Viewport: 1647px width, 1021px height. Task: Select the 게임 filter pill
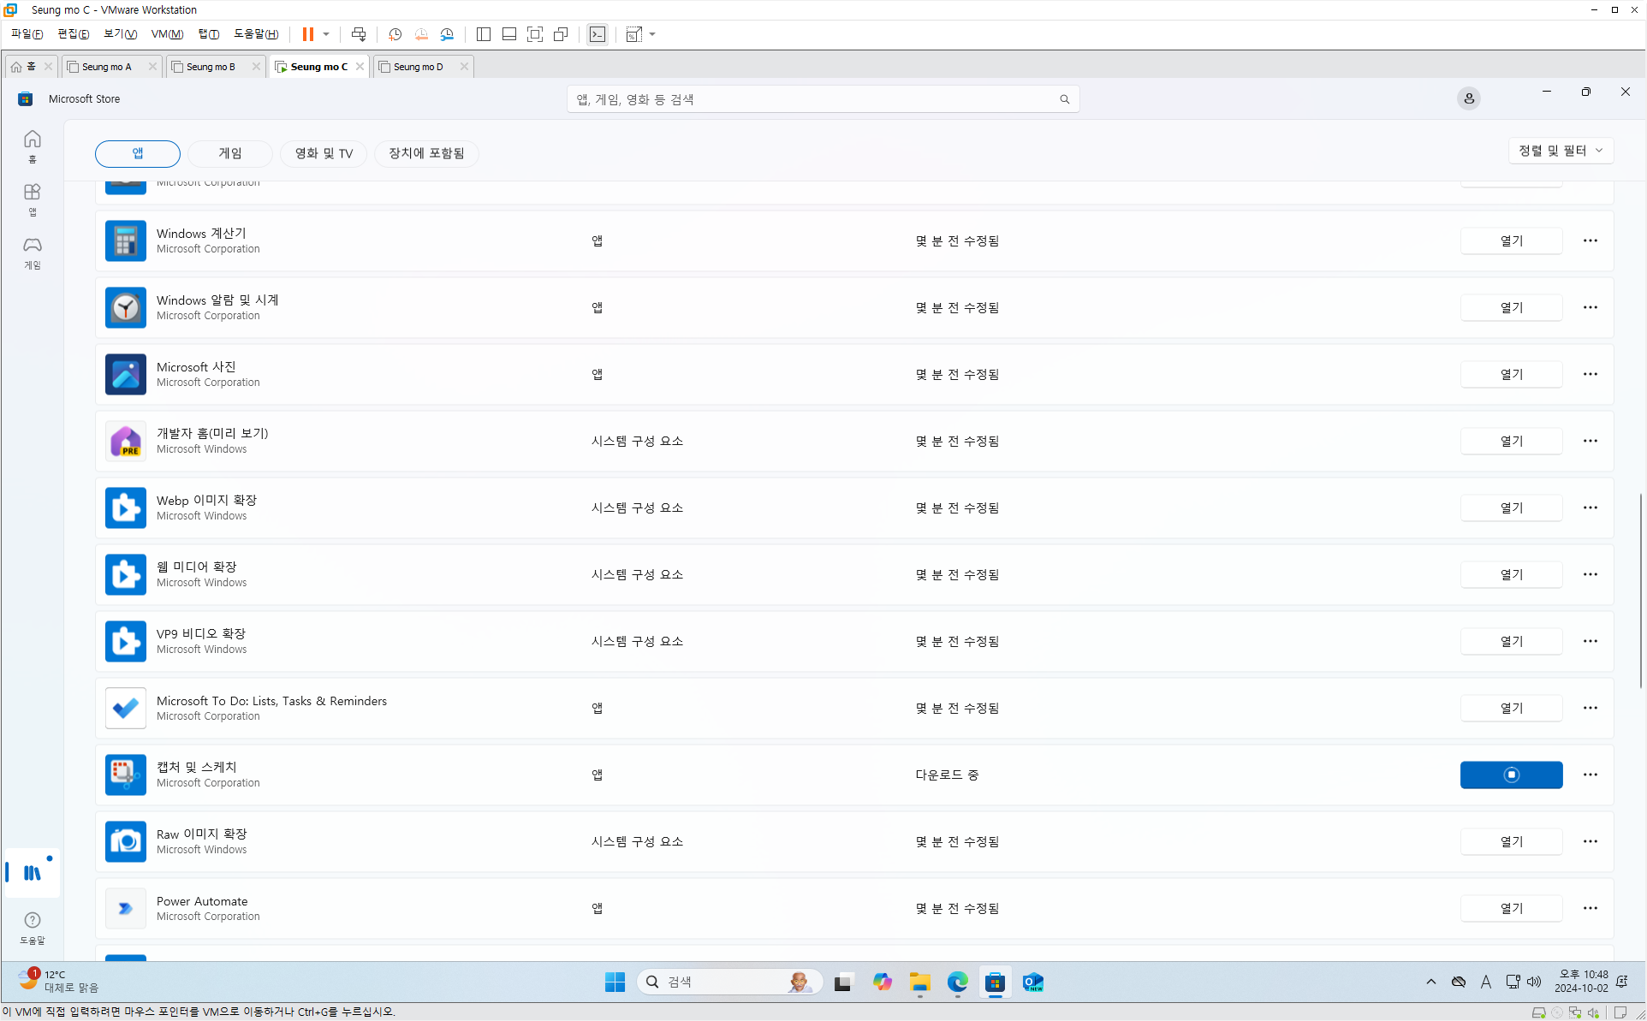click(x=229, y=153)
